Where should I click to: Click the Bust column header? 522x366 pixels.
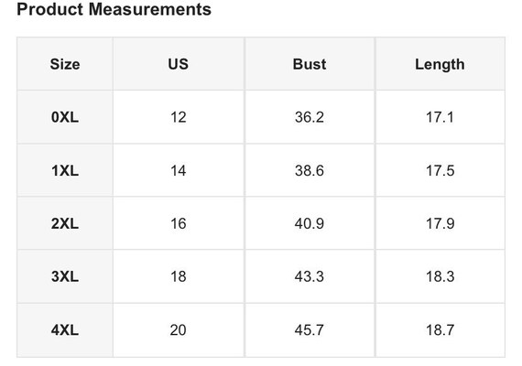pos(310,64)
